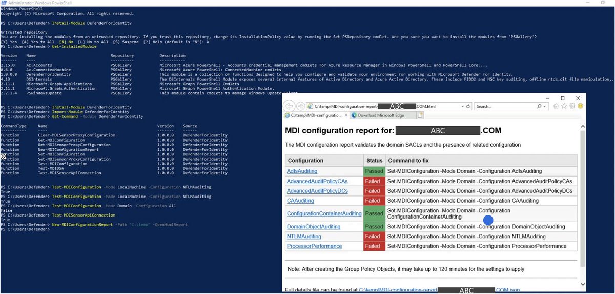Viewport: 615px width, 294px height.
Task: Click the Get-MDIConfiguration function row in PowerShell
Action: pyautogui.click(x=114, y=140)
